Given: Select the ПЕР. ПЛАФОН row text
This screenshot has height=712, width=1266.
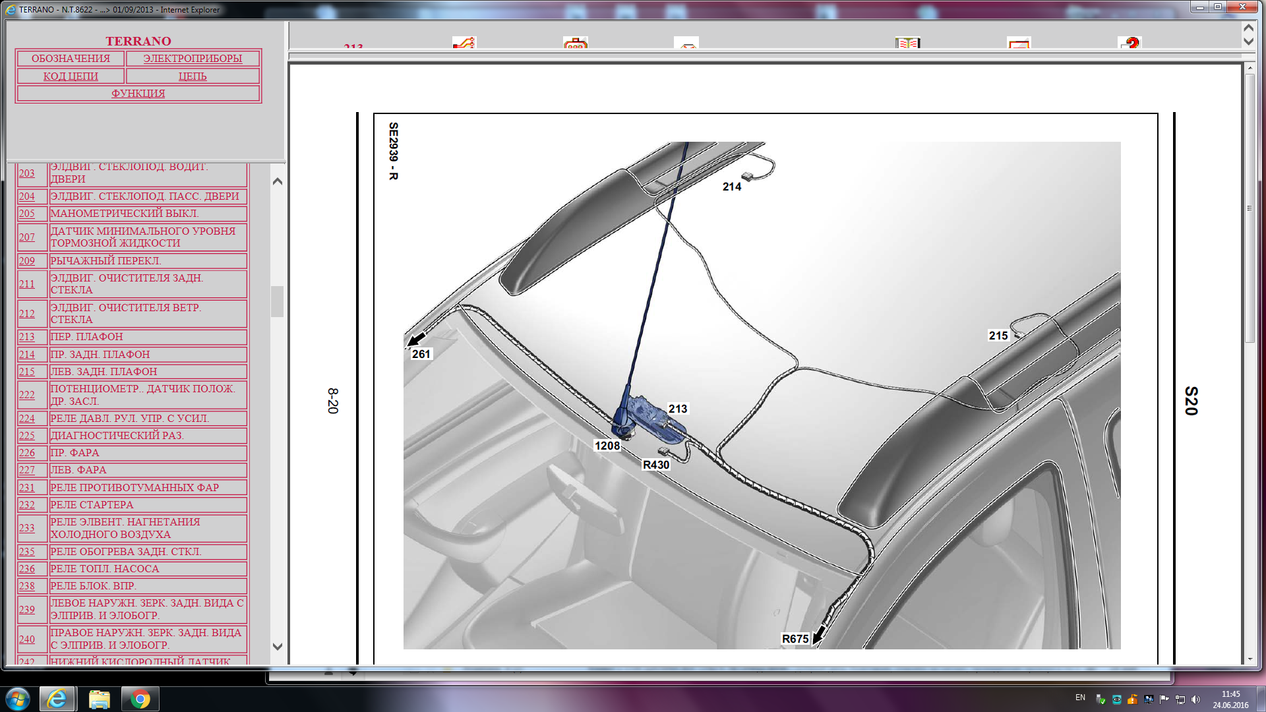Looking at the screenshot, I should click(x=87, y=337).
